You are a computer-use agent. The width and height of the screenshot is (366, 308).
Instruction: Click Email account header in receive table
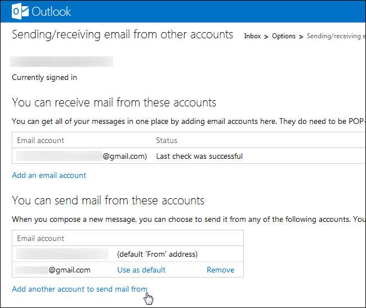point(41,140)
